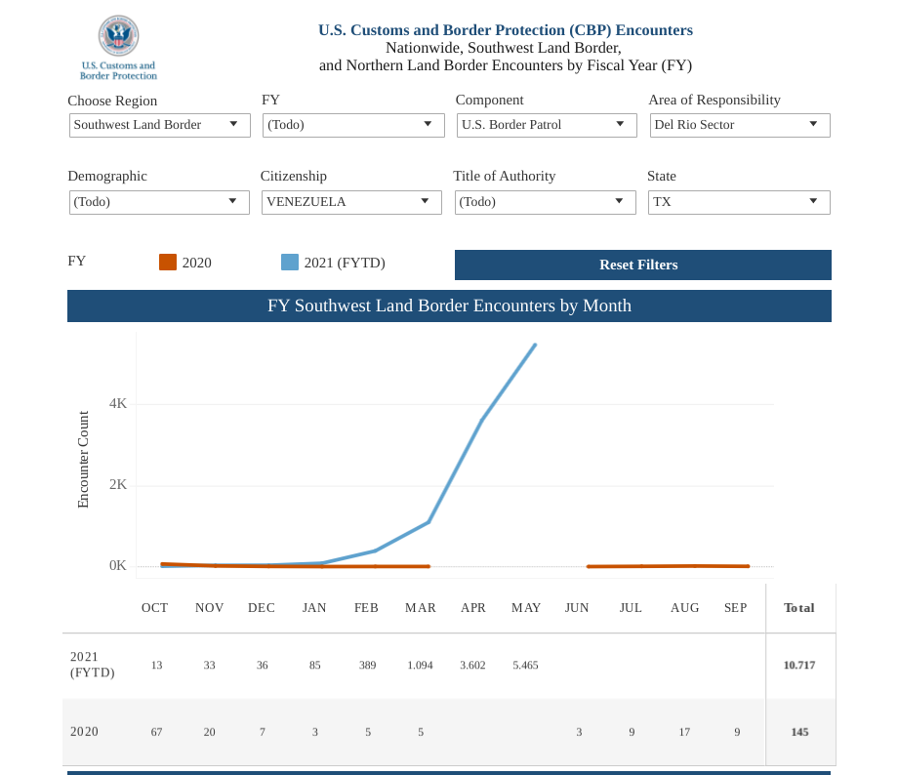Click the 145 total for 2020
This screenshot has width=898, height=775.
point(799,732)
